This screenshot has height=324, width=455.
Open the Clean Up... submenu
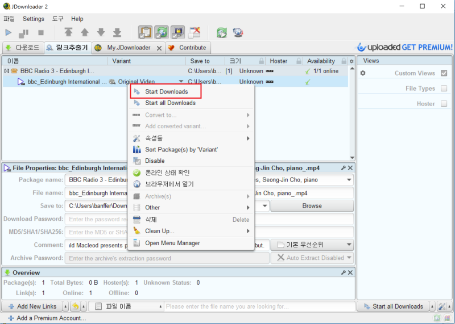[x=191, y=231]
